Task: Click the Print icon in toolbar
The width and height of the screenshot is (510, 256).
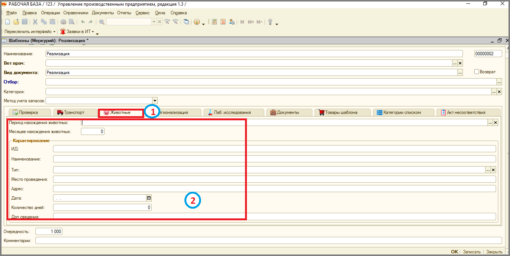Action: pyautogui.click(x=63, y=22)
